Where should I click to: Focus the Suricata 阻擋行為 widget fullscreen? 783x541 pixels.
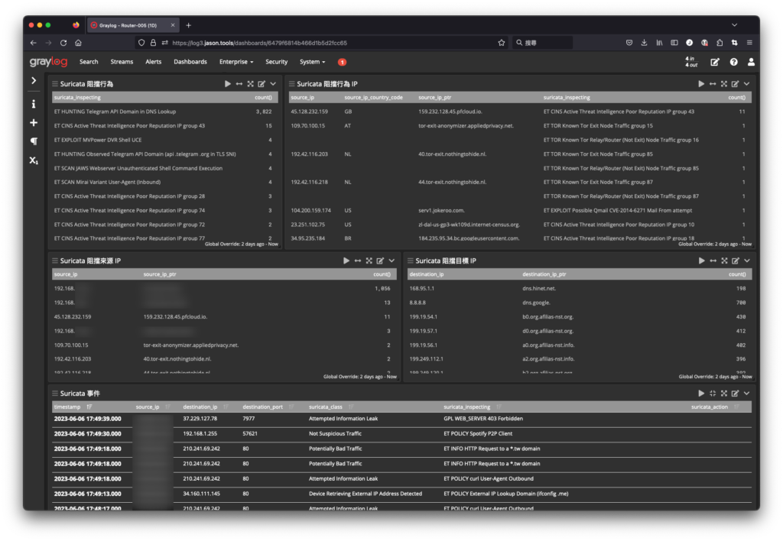point(251,84)
